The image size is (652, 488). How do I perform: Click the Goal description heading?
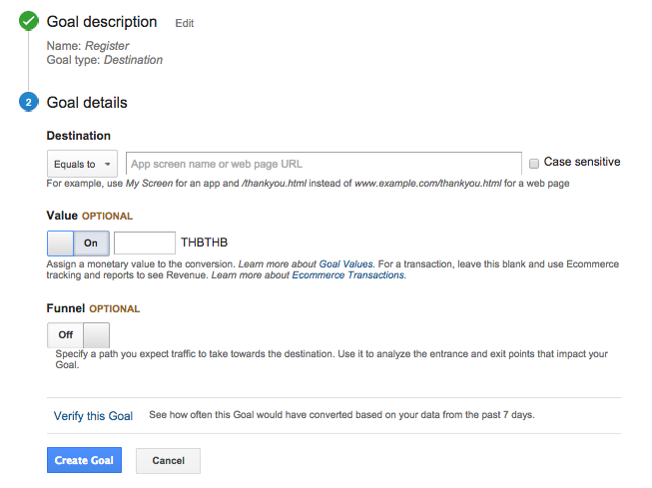102,22
